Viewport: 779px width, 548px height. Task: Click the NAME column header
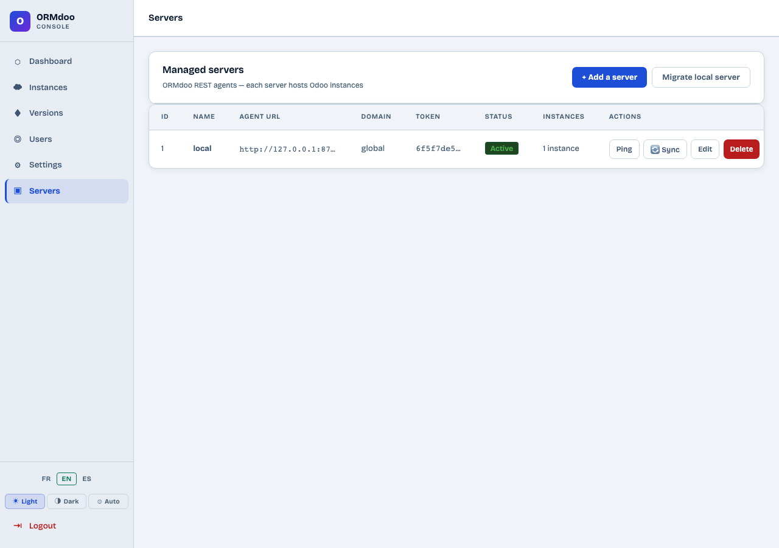pyautogui.click(x=204, y=116)
